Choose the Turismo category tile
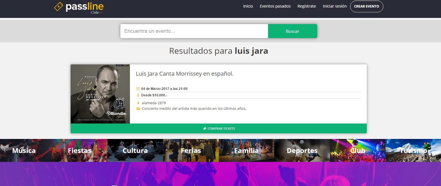The image size is (441, 186). [413, 151]
